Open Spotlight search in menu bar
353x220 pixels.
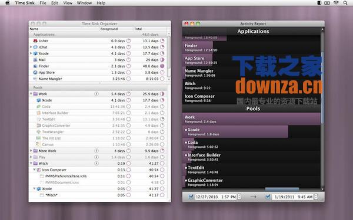click(x=345, y=3)
